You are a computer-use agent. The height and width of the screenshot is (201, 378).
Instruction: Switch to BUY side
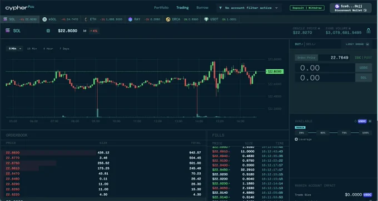click(299, 44)
